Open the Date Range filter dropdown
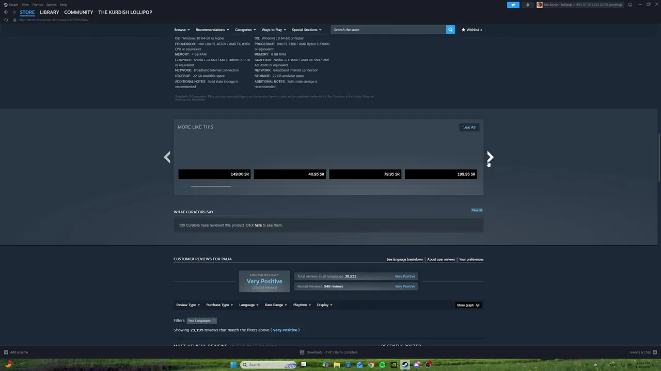The width and height of the screenshot is (661, 371). click(x=276, y=305)
